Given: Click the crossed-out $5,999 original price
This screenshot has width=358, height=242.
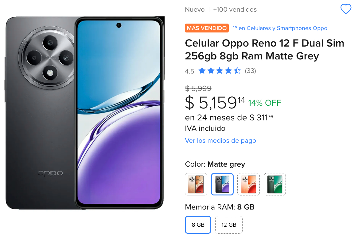Looking at the screenshot, I should [198, 88].
